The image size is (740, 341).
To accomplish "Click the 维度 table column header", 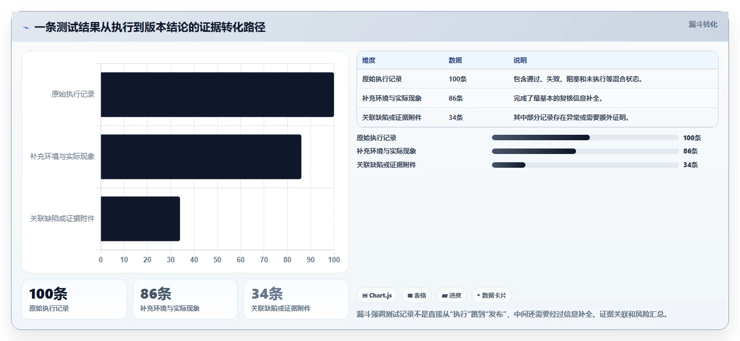I will point(369,61).
